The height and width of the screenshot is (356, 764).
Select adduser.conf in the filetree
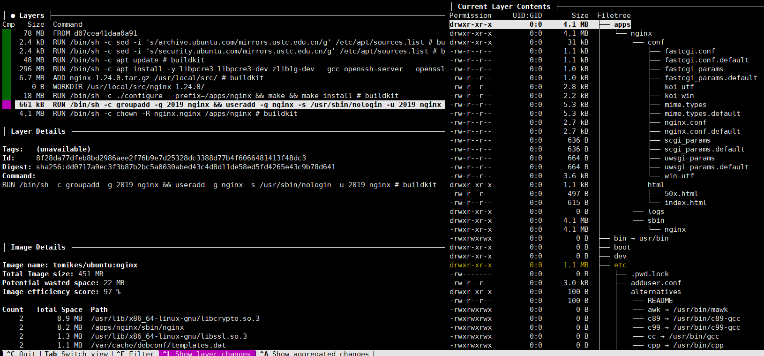click(x=656, y=283)
